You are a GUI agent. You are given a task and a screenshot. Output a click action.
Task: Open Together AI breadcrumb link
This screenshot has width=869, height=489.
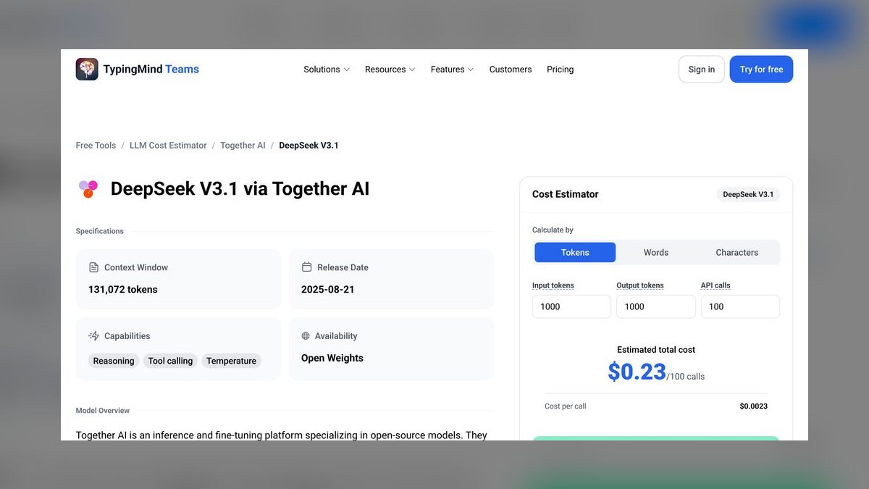point(243,146)
